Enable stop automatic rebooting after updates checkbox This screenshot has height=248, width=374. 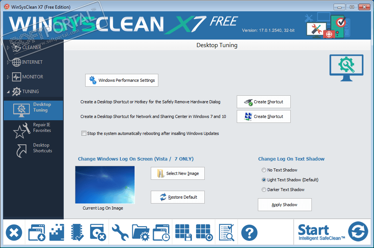(84, 133)
